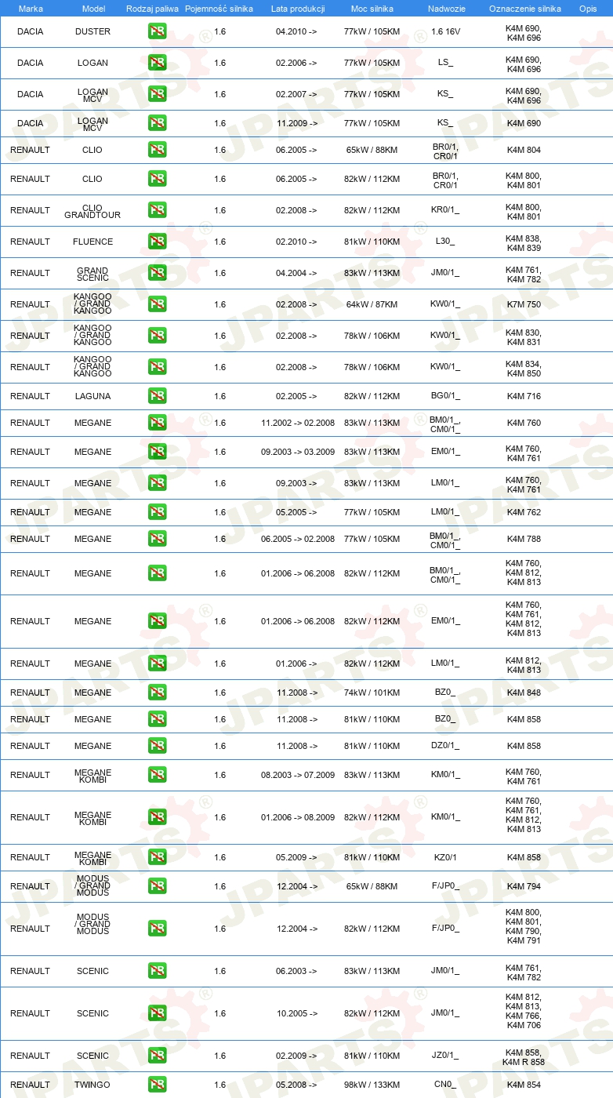
Task: Click the fuel icon for Scenic from 06.2003
Action: (x=157, y=971)
